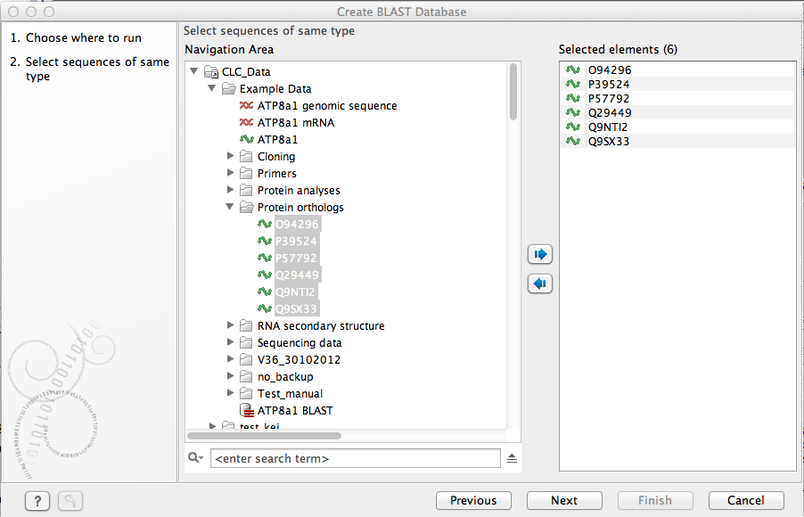Click the ATP8a1 BLAST database icon

(247, 411)
